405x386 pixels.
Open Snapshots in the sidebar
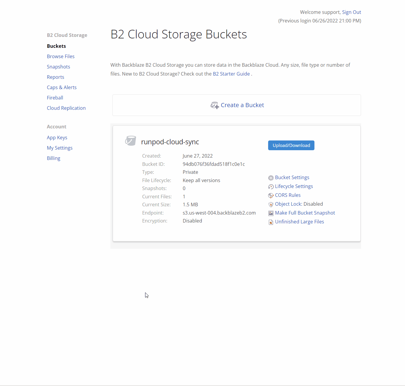[x=58, y=67]
